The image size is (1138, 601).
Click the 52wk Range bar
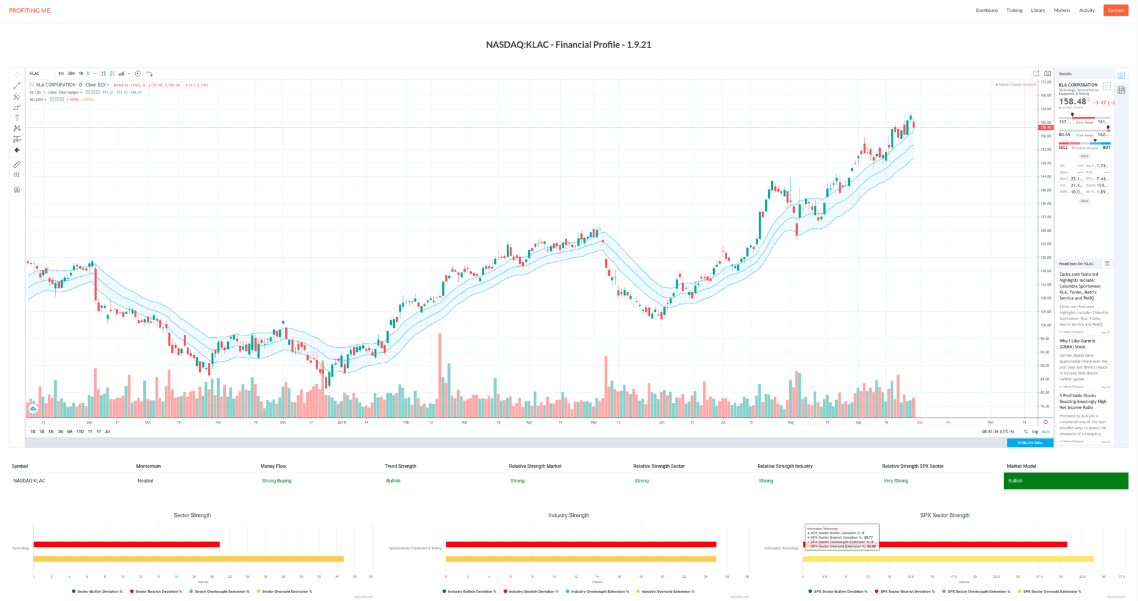[x=1085, y=130]
